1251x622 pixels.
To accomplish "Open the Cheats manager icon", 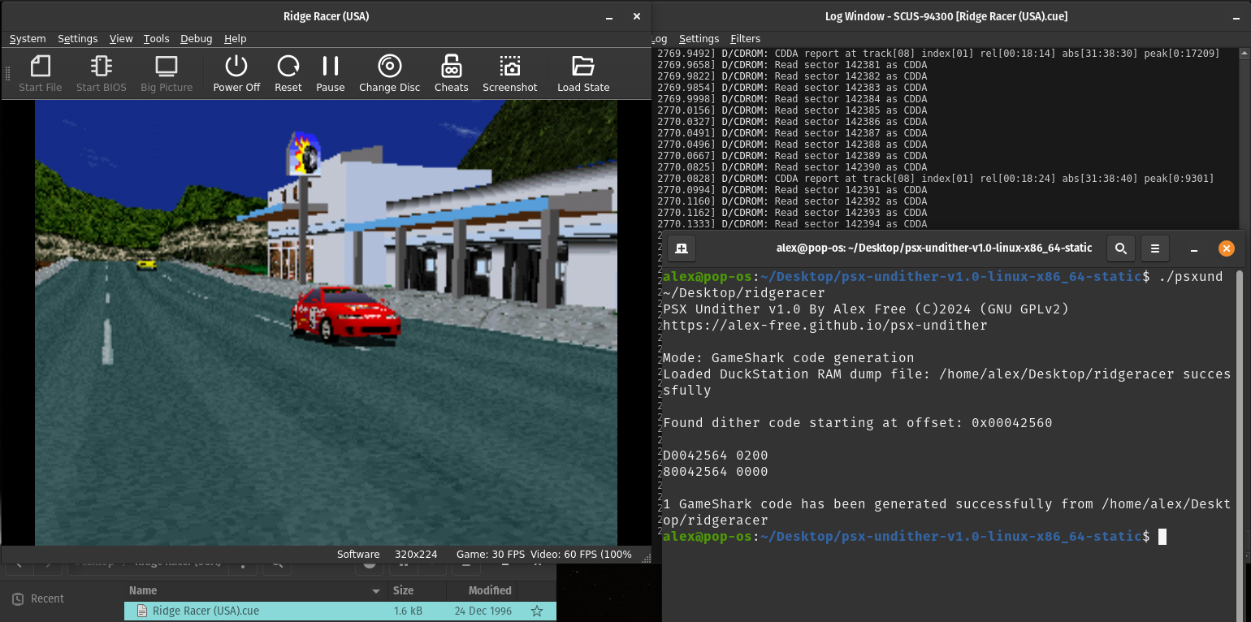I will (x=451, y=67).
